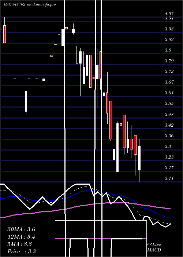Viewport: 183px width, 257px height.
Task: Click the 50MA : 3.6 legend value
Action: pyautogui.click(x=21, y=229)
